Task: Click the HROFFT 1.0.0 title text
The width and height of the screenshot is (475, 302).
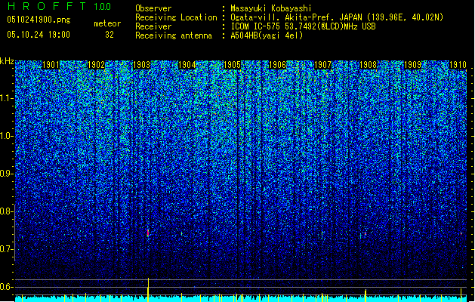Action: [59, 6]
